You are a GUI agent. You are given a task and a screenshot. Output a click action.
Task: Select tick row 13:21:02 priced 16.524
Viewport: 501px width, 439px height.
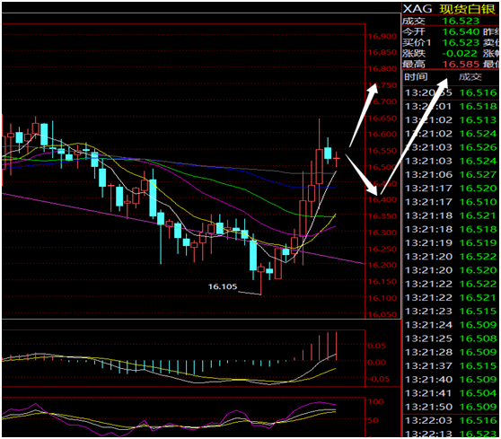pos(451,134)
